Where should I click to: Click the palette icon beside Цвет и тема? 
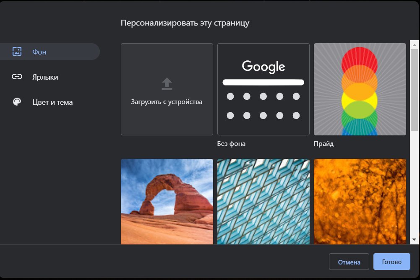tap(17, 102)
